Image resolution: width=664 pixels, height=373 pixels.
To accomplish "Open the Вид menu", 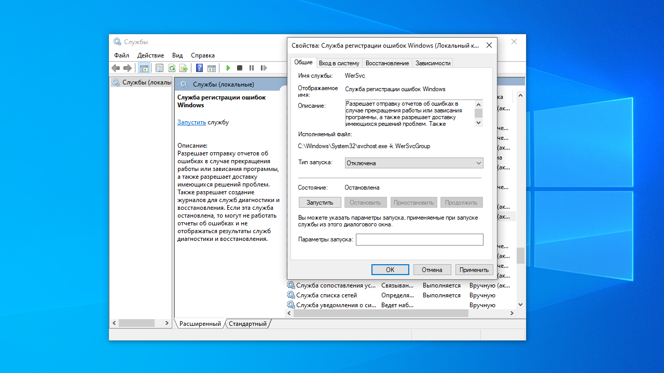I will 177,55.
